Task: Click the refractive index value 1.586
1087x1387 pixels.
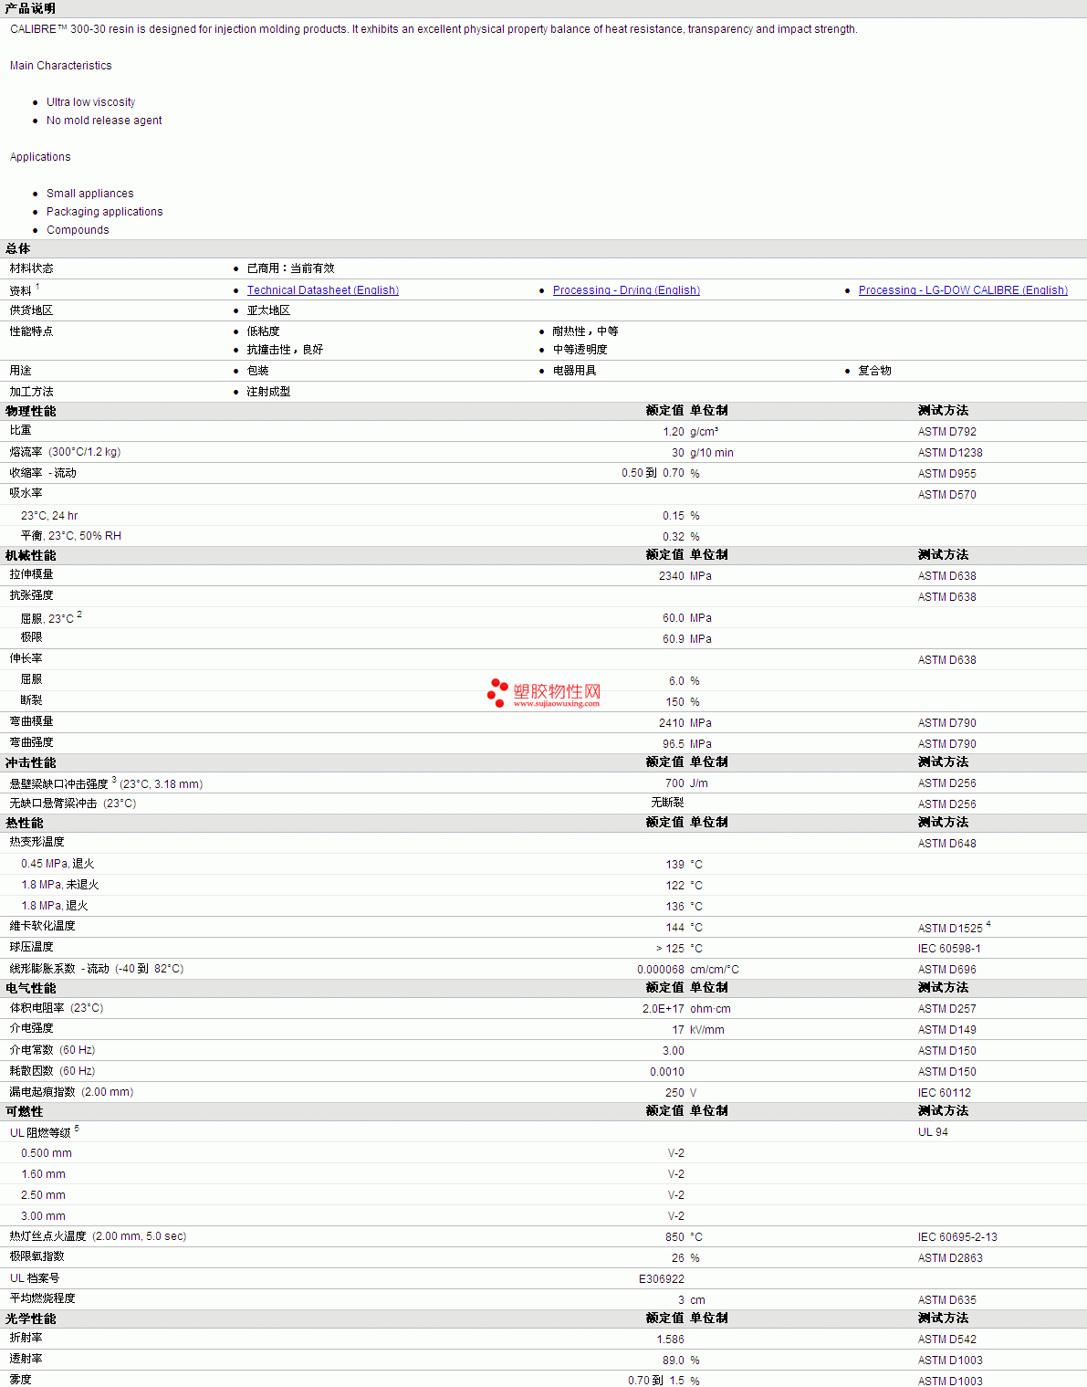Action: point(671,1340)
